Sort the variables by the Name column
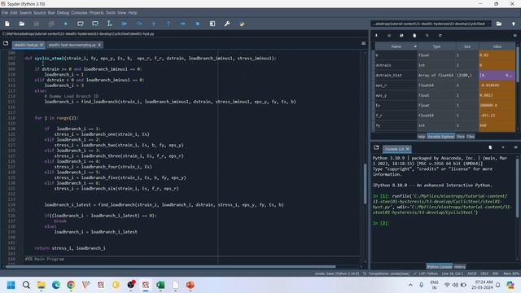Screen dimensions: 521x293 click(396, 46)
